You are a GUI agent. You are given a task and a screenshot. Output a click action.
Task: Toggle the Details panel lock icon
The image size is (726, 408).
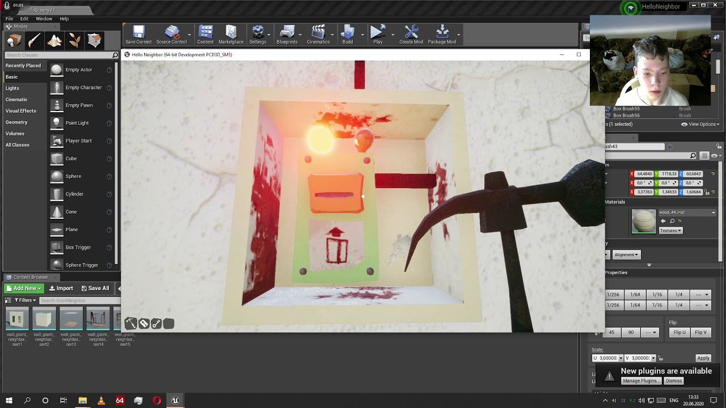pos(719,146)
